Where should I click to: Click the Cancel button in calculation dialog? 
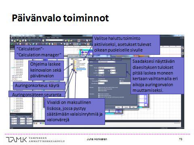click(126, 107)
